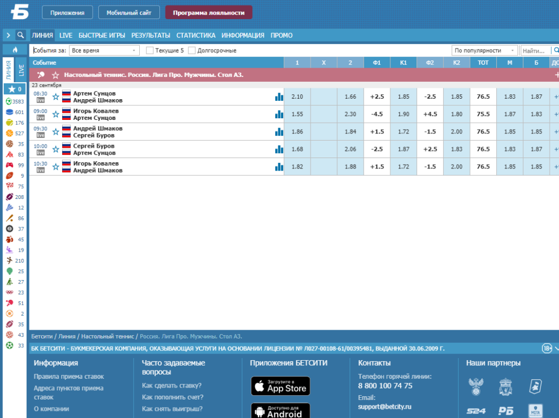Click the Найти search input field
The width and height of the screenshot is (559, 418).
536,51
